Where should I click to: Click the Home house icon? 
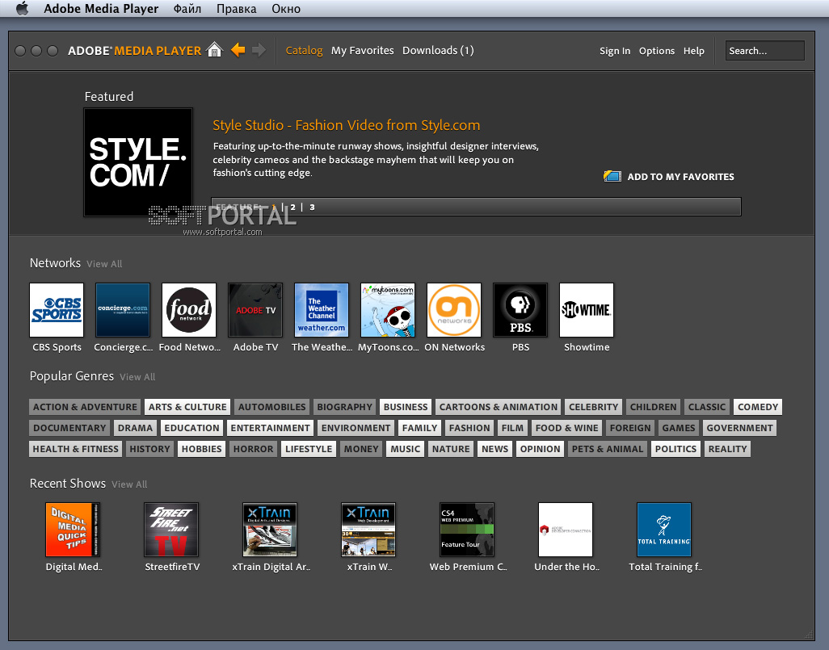[215, 50]
